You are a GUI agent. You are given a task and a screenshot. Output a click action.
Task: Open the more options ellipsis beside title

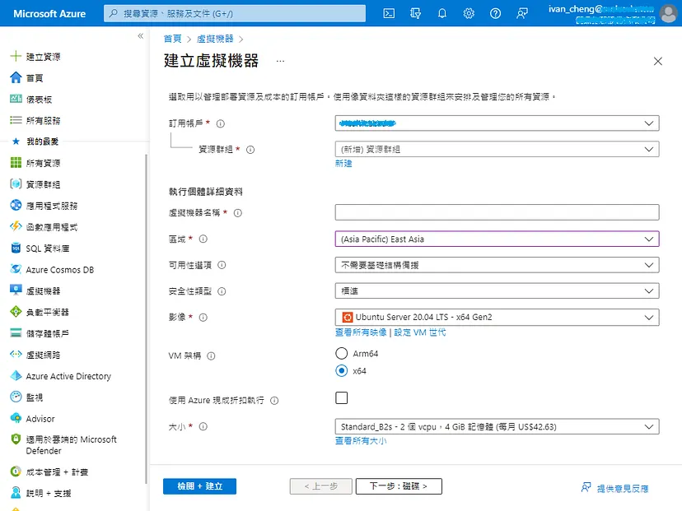pyautogui.click(x=280, y=61)
